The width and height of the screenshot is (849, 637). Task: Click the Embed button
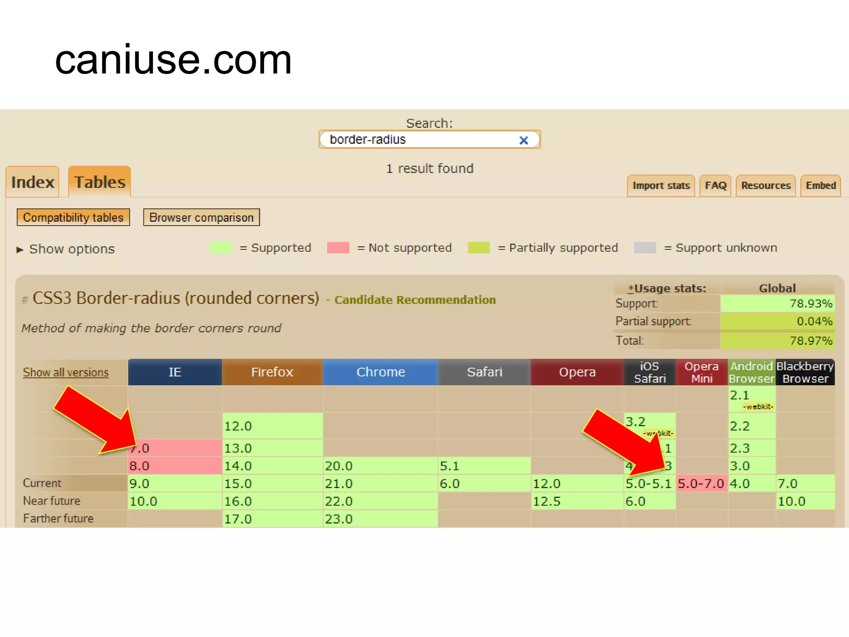point(820,185)
